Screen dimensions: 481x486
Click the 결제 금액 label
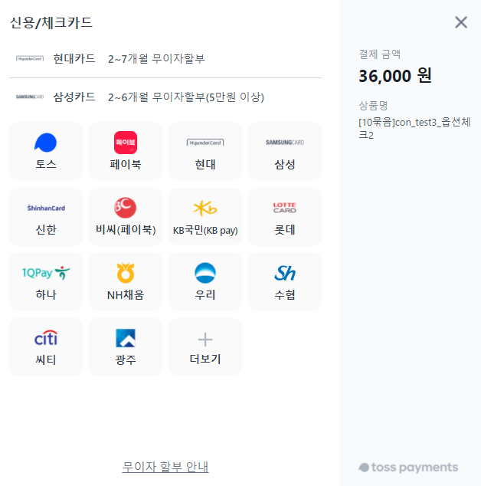pos(379,54)
